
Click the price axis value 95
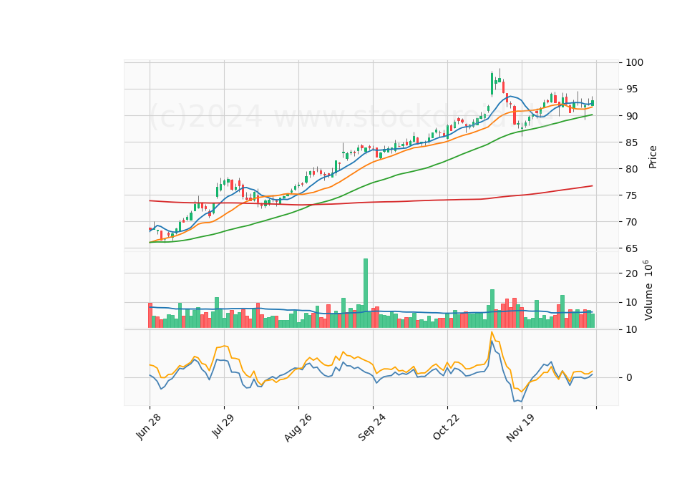(632, 89)
